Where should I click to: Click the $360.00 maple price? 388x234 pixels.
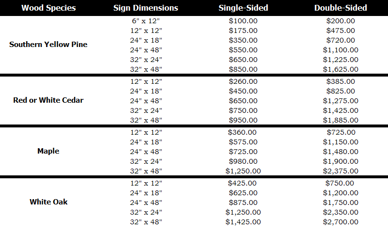[x=243, y=132]
